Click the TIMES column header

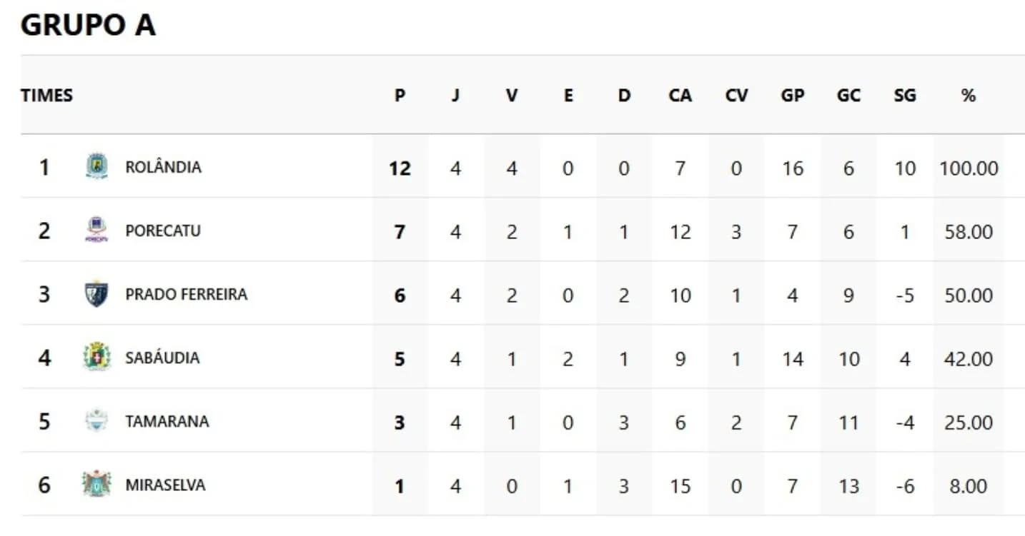(x=46, y=95)
